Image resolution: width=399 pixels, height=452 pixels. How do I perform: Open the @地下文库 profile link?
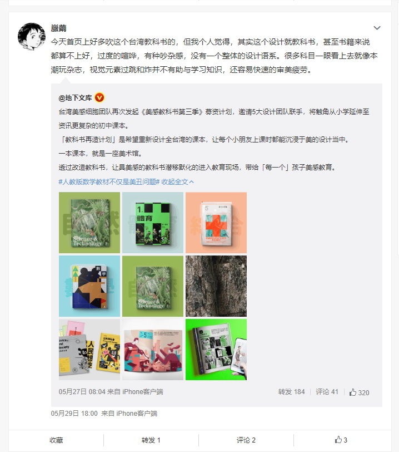pos(75,98)
